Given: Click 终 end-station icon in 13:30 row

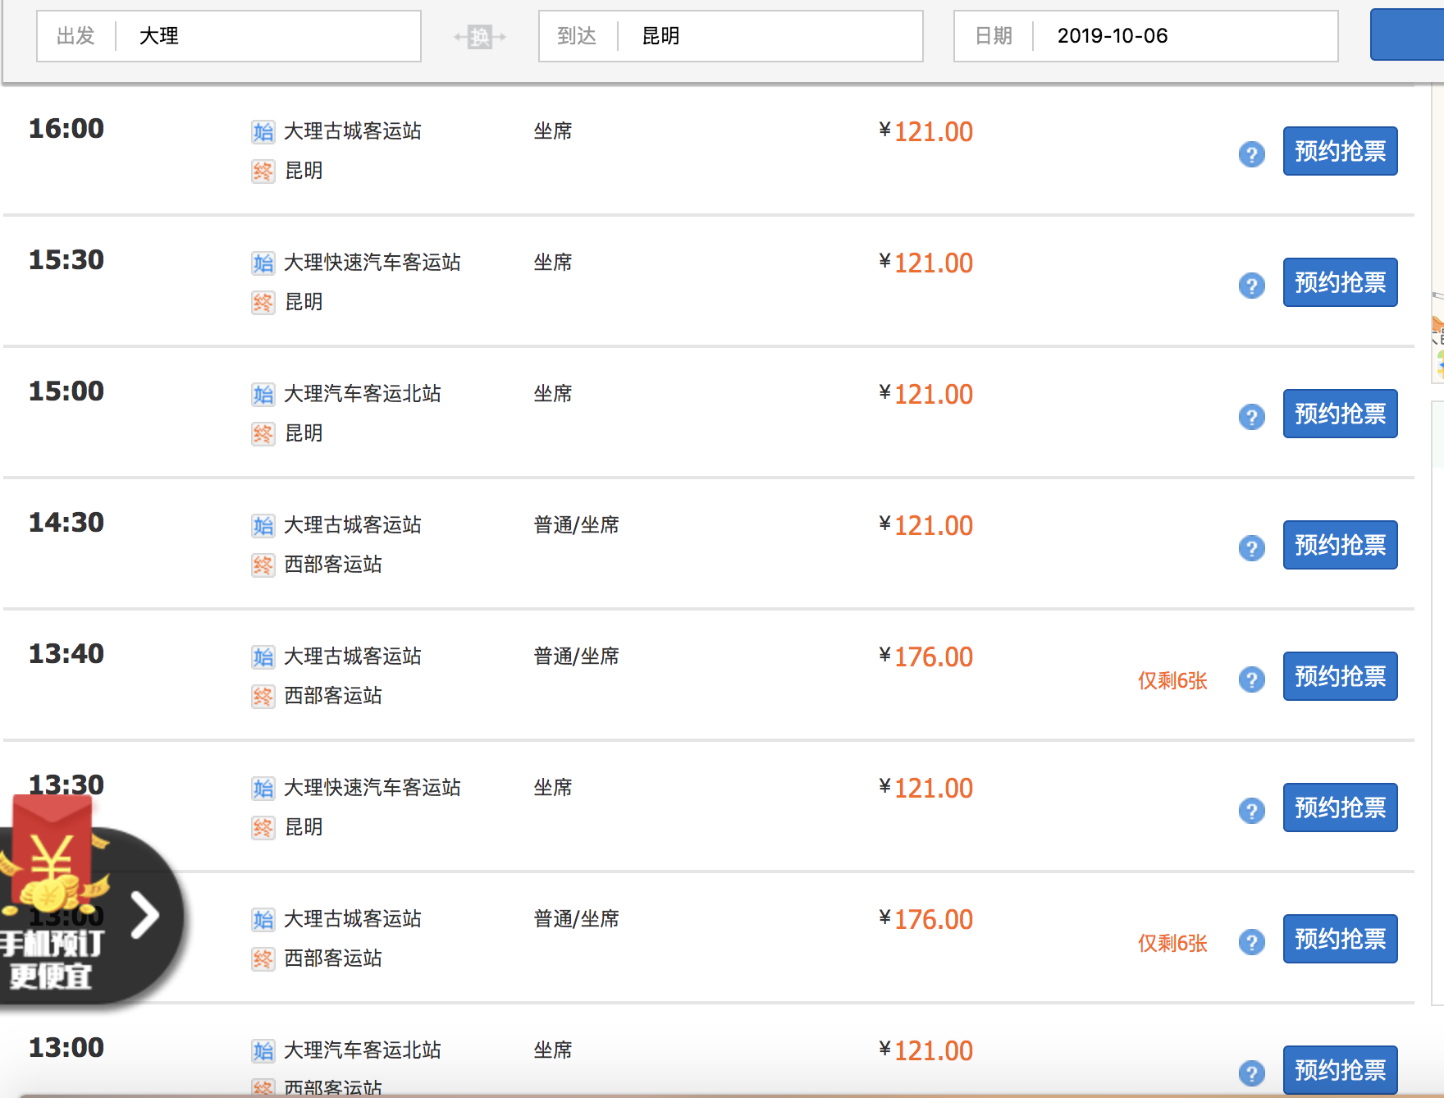Looking at the screenshot, I should 263,827.
